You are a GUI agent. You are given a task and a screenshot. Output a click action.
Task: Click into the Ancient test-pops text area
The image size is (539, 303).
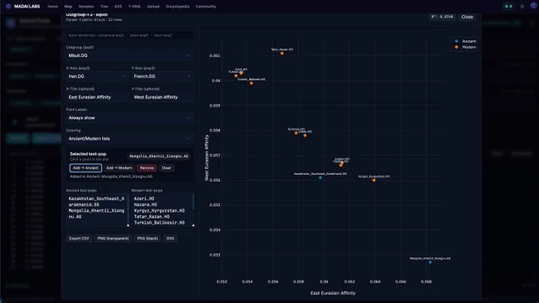pyautogui.click(x=97, y=210)
